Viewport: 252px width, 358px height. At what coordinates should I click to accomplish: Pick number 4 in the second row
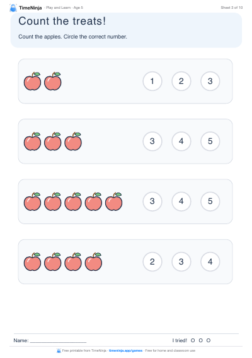pos(181,141)
